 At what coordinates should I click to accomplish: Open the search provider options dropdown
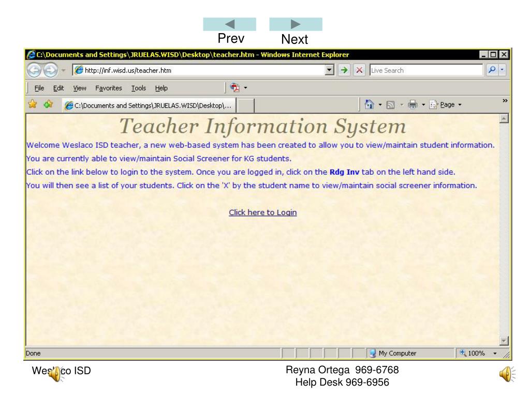click(x=502, y=70)
